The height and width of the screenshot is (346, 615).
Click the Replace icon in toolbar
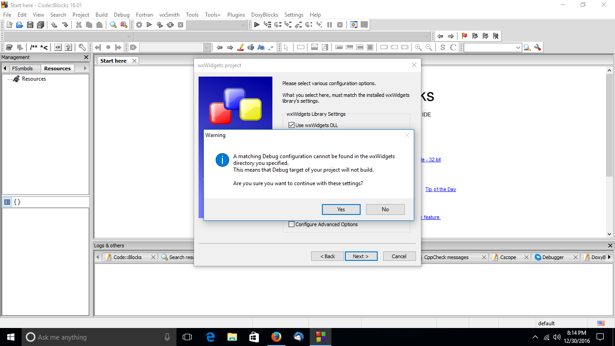tap(123, 25)
